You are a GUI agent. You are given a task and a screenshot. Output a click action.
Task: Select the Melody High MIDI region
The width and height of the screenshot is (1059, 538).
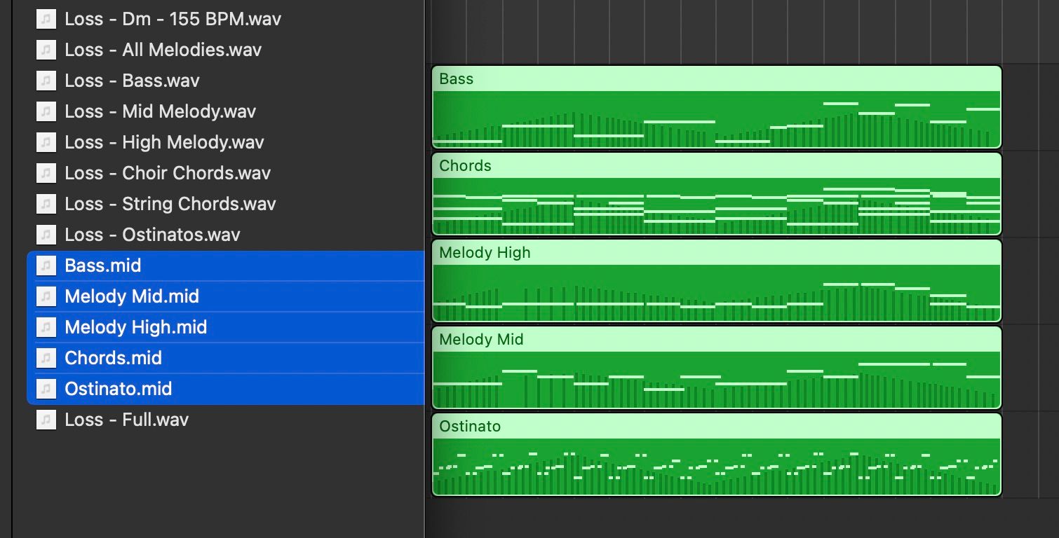pos(717,281)
